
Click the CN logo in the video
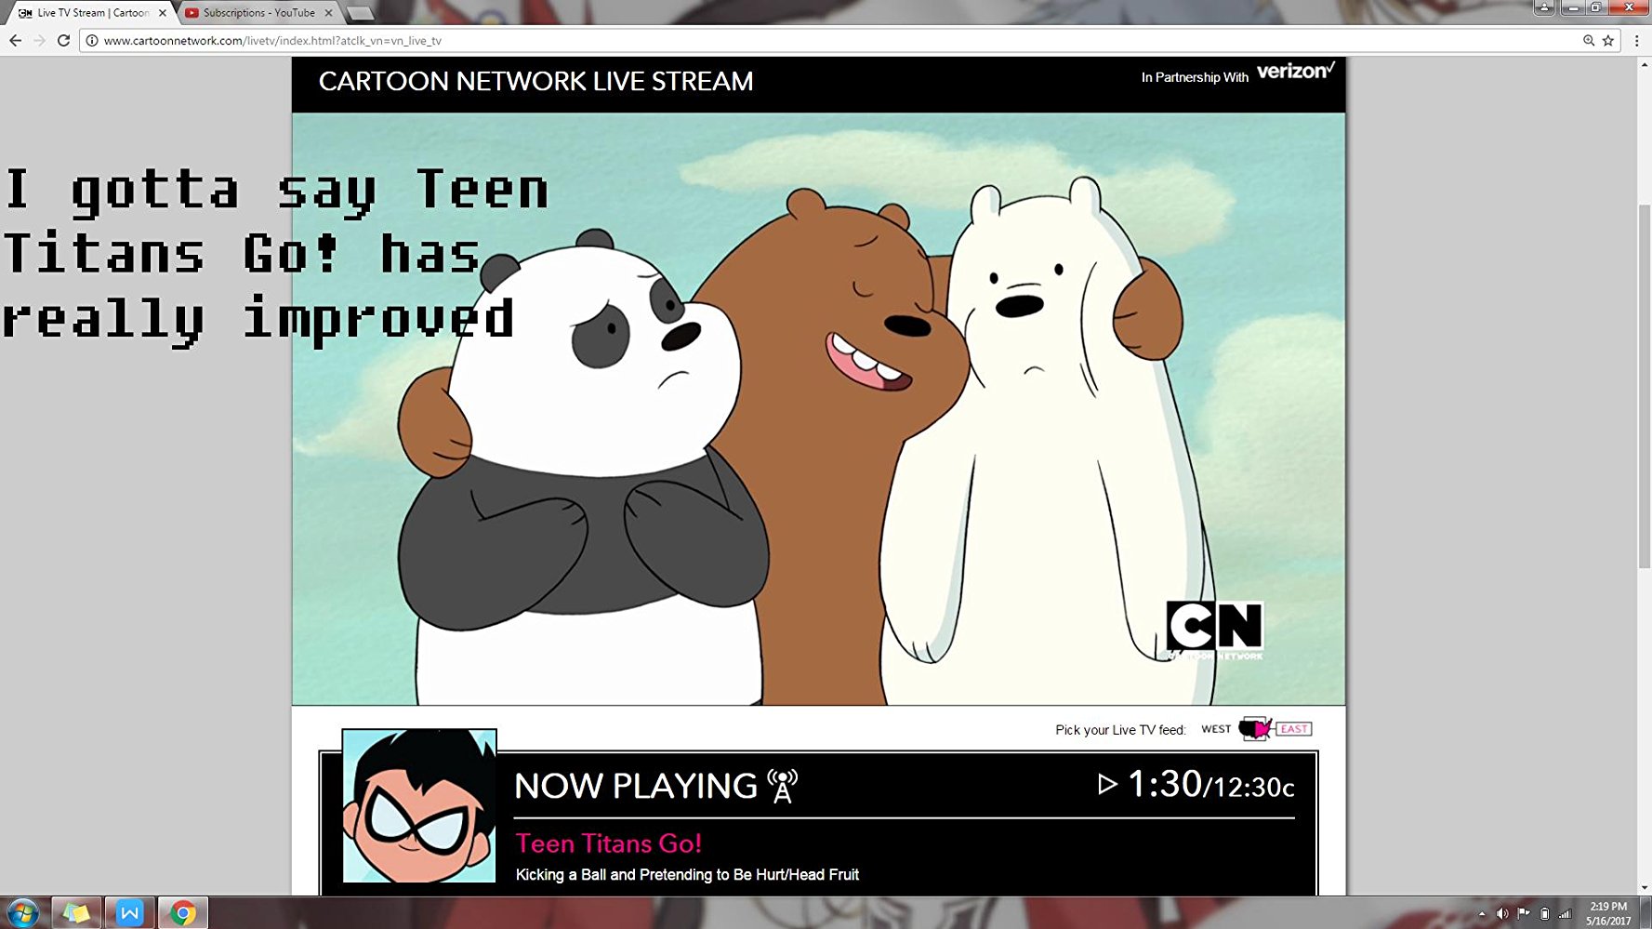click(1215, 630)
